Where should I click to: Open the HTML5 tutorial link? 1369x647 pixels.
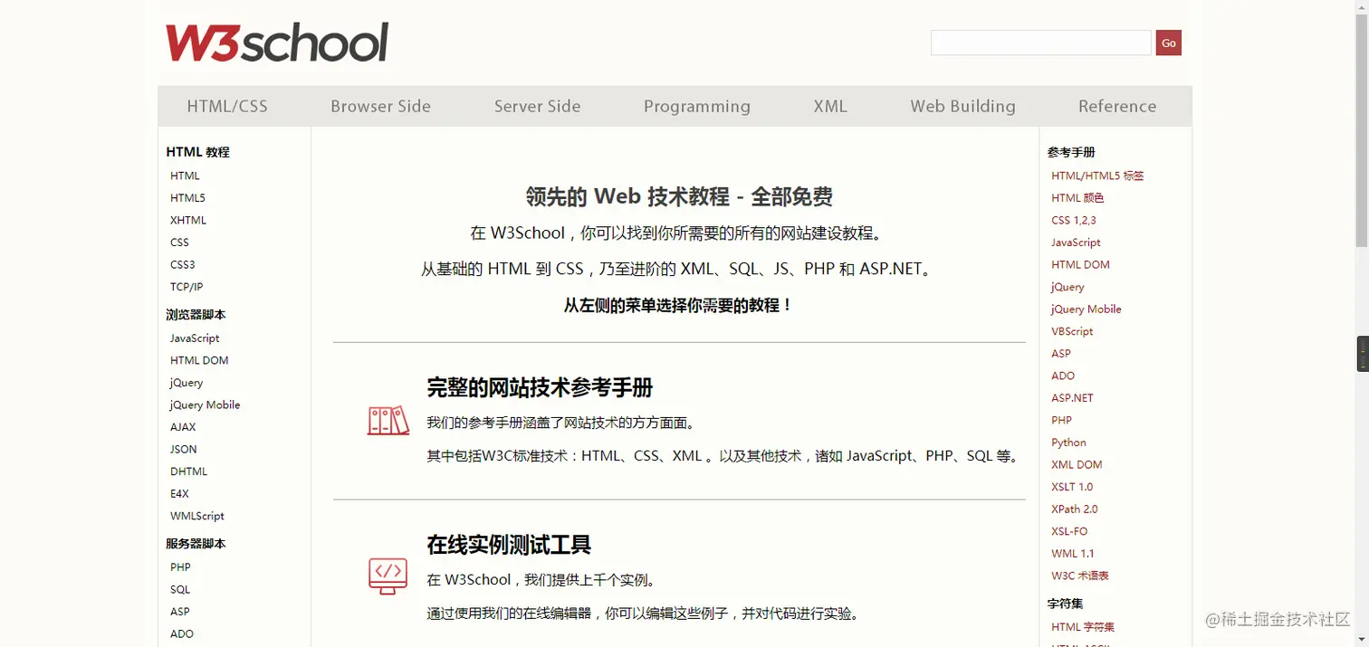click(187, 197)
